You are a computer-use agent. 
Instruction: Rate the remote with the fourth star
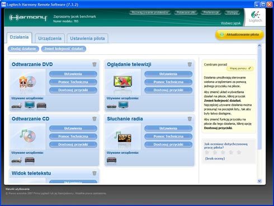[x=231, y=152]
